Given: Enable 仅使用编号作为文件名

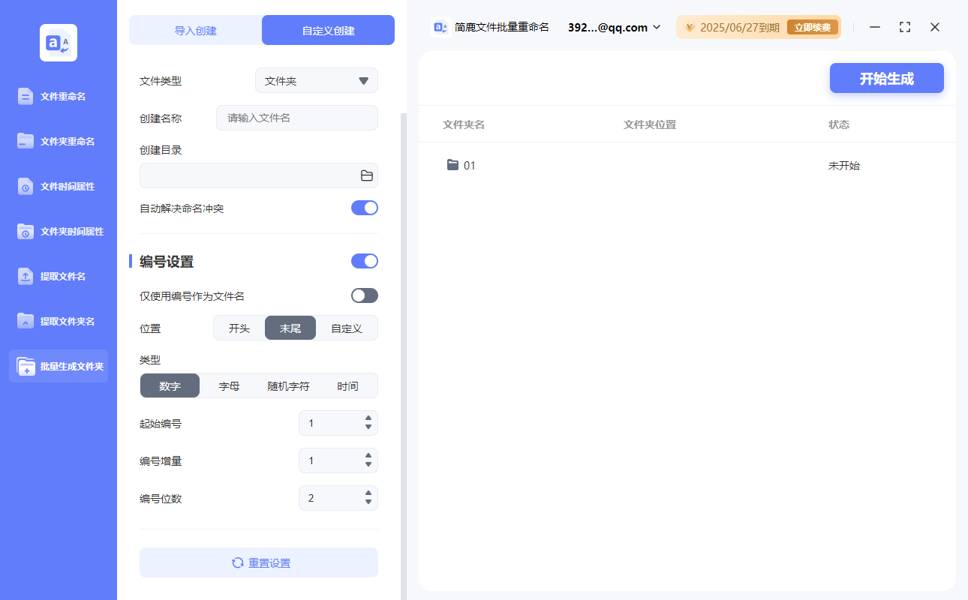Looking at the screenshot, I should [365, 295].
